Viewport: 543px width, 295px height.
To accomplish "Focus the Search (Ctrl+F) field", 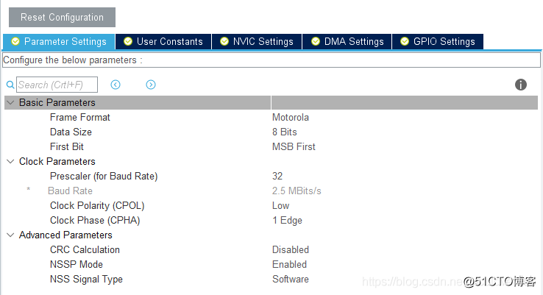I will click(x=57, y=85).
